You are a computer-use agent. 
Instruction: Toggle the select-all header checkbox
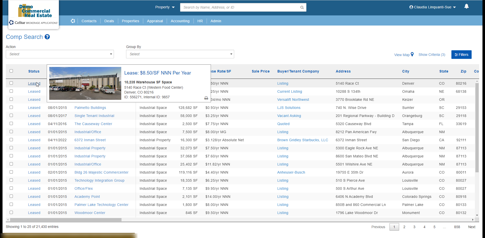(x=11, y=71)
